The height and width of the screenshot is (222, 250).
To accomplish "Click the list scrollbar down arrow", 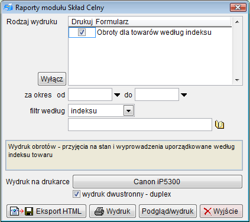I will point(237,80).
